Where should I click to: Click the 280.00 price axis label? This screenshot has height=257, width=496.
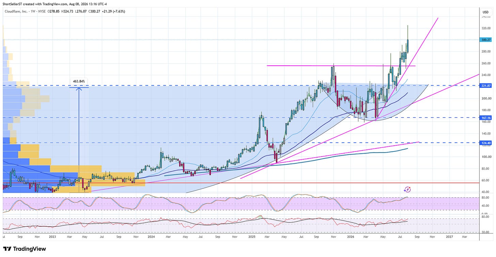click(x=485, y=52)
